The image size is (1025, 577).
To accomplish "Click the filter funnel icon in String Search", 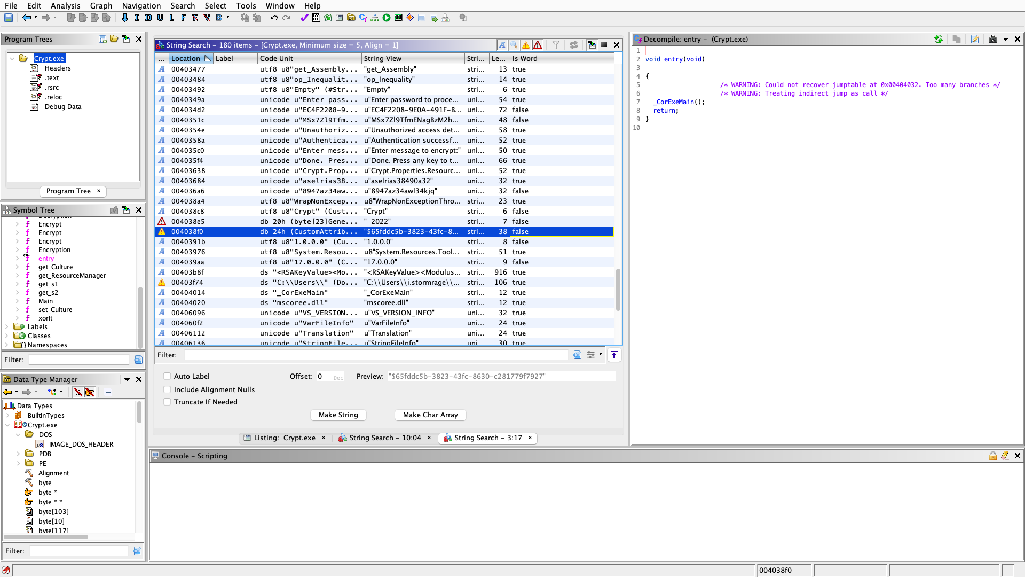I will [x=555, y=45].
